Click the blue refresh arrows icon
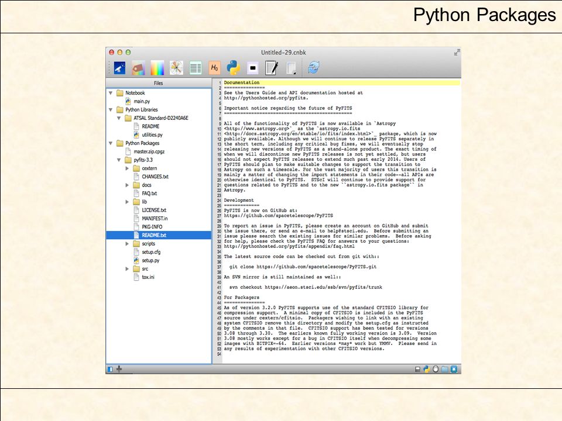This screenshot has width=562, height=421. pos(314,67)
